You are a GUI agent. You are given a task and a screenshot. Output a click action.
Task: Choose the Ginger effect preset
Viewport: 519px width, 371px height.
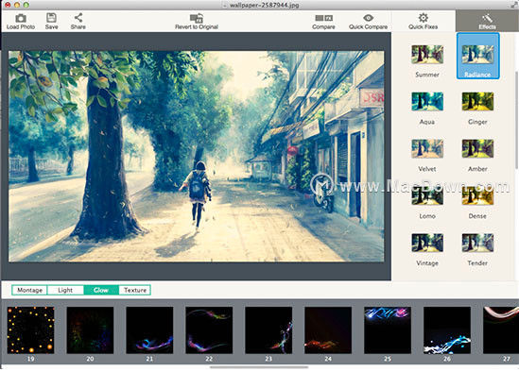click(x=477, y=102)
